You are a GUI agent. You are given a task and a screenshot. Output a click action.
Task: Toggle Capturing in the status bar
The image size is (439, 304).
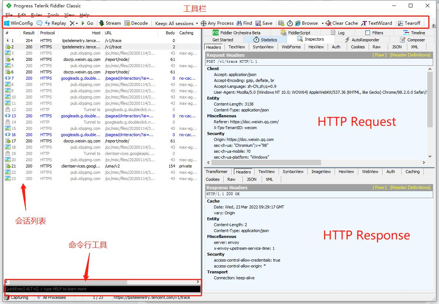[16, 298]
